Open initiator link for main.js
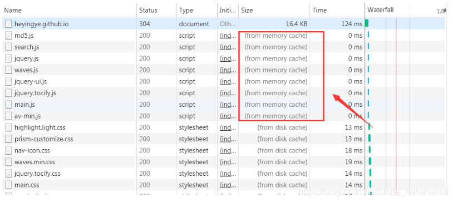The image size is (453, 202). [228, 104]
